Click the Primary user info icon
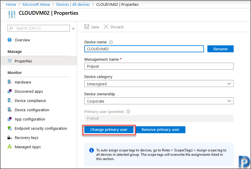This screenshot has height=169, width=251. coord(128,112)
